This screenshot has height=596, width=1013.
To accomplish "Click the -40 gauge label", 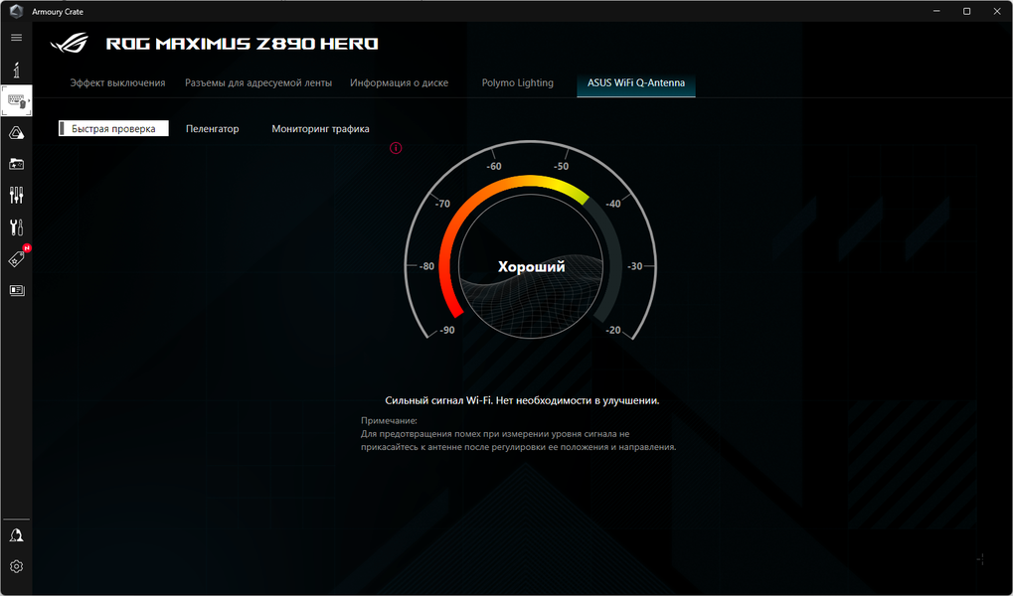I will coord(612,204).
